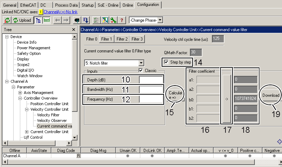Select the Filter 0 tab
This screenshot has height=167, width=282.
click(x=91, y=39)
